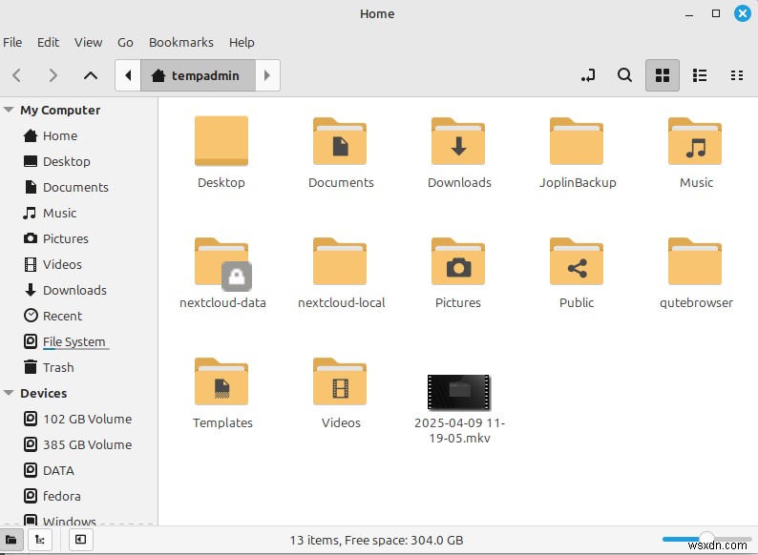
Task: Go up to the parent folder
Action: (x=91, y=75)
